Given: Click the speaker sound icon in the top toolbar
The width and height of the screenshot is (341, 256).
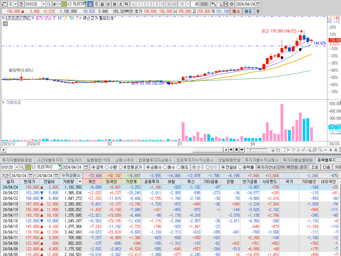Looking at the screenshot, I should pos(55,4).
